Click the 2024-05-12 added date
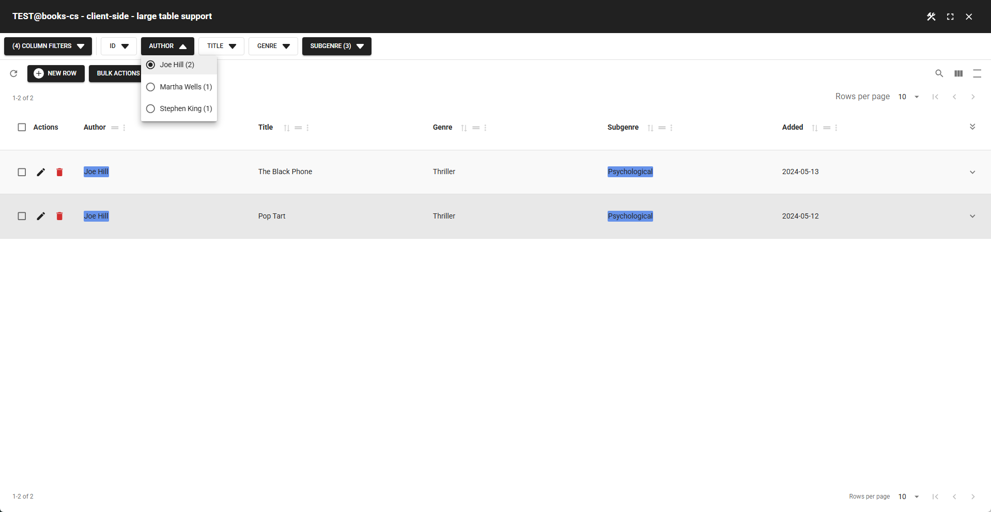Screen dimensions: 991x512 click(x=800, y=216)
